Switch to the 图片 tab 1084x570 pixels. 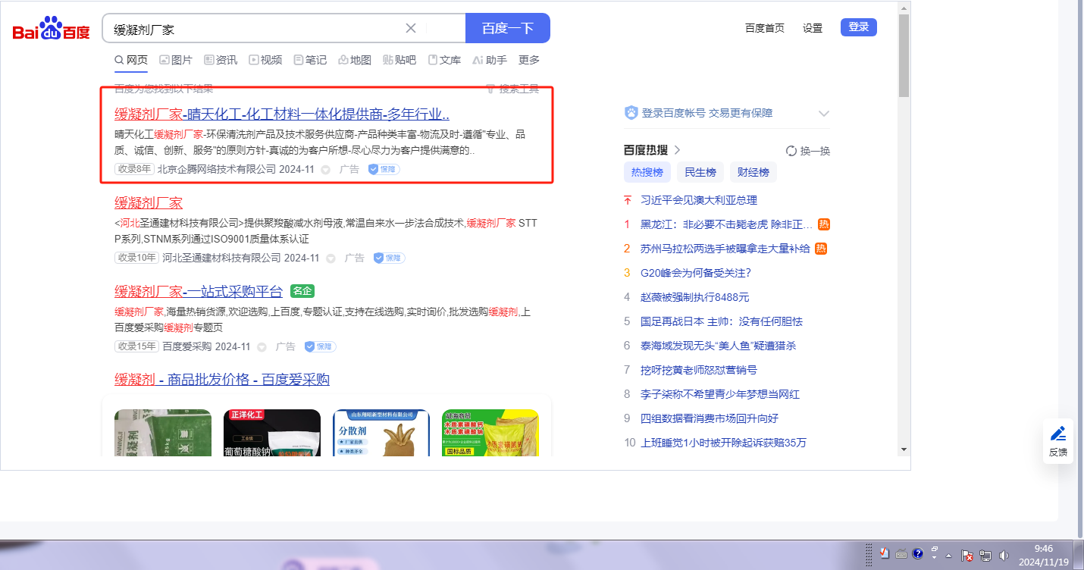(176, 60)
